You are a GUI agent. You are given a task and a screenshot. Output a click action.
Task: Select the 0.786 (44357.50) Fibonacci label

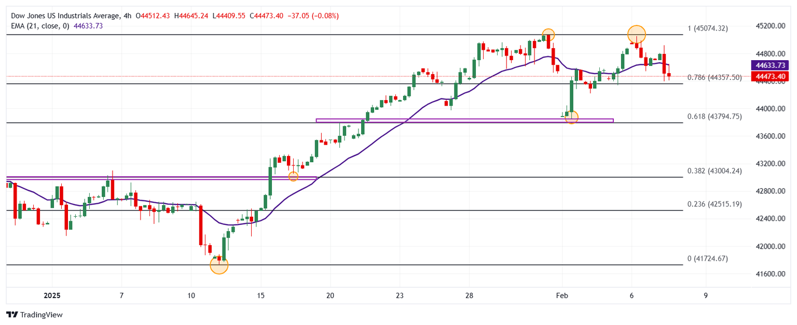[x=714, y=77]
